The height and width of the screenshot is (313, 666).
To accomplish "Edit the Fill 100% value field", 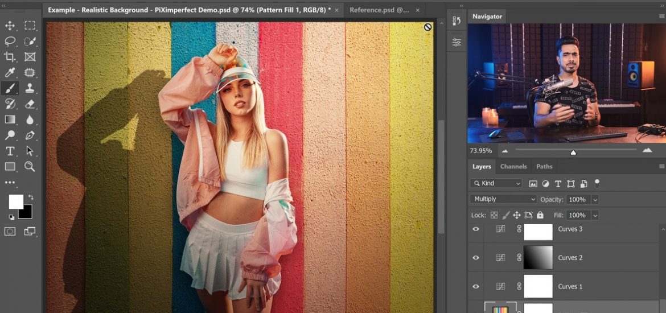I will tap(578, 215).
